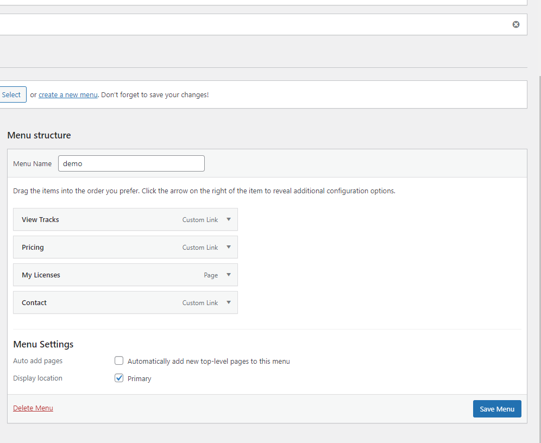Select the Contact menu item title
Screen dimensions: 541x443
[x=34, y=303]
